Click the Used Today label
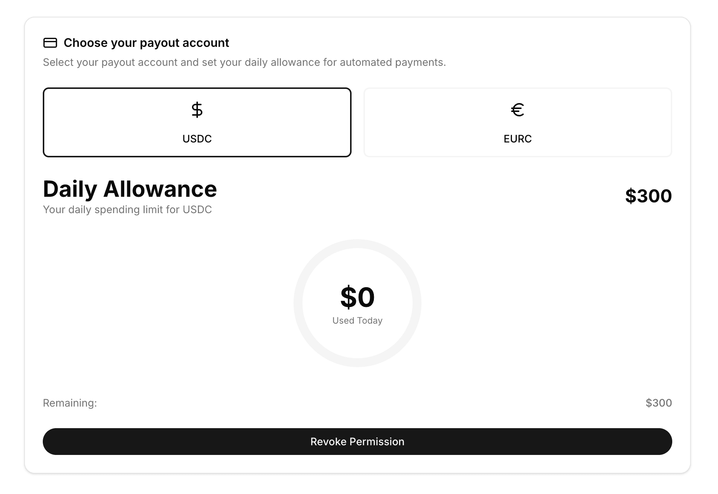718x494 pixels. (x=357, y=321)
